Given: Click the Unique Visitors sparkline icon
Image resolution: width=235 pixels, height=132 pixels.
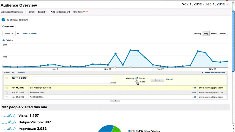Looking at the screenshot, I should (x=9, y=122).
